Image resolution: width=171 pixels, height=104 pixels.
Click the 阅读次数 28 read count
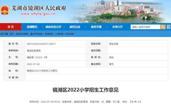click(x=97, y=102)
